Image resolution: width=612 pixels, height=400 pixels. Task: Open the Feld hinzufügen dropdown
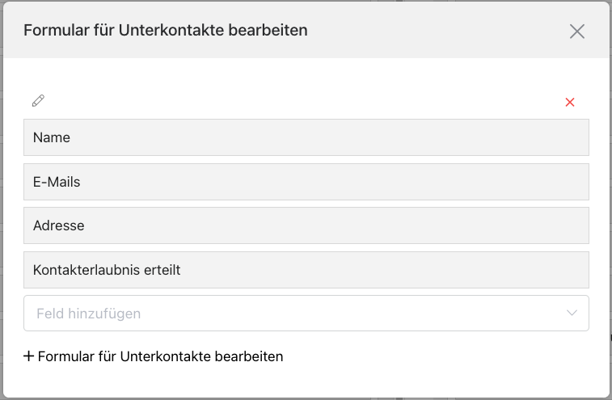pyautogui.click(x=306, y=313)
